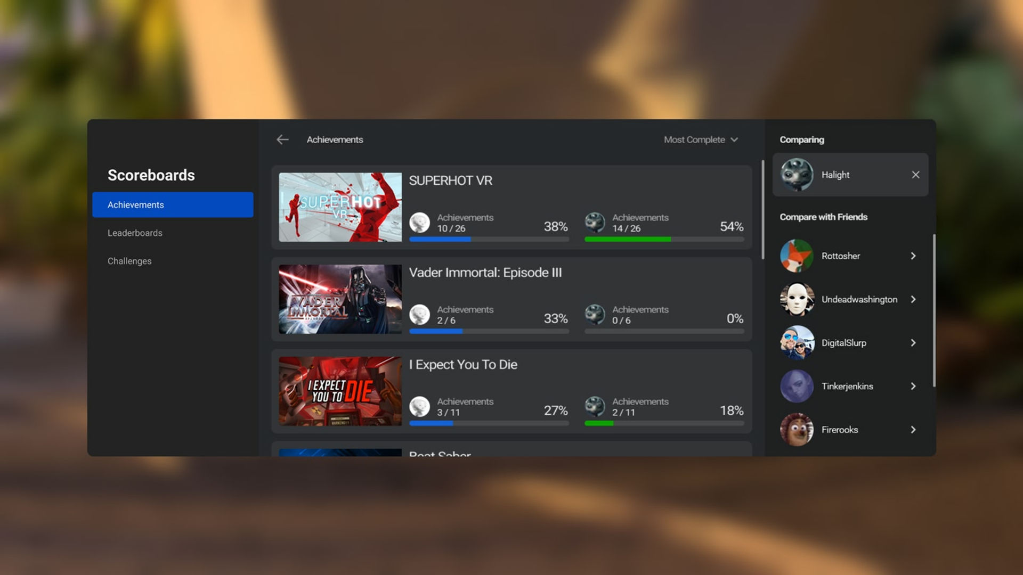Click Halight's alien avatar in Comparing
The image size is (1023, 575).
(x=797, y=175)
